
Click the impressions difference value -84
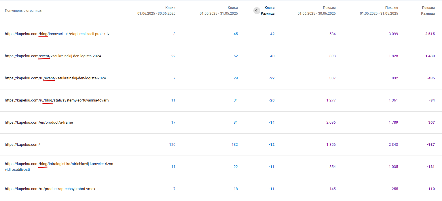point(432,100)
